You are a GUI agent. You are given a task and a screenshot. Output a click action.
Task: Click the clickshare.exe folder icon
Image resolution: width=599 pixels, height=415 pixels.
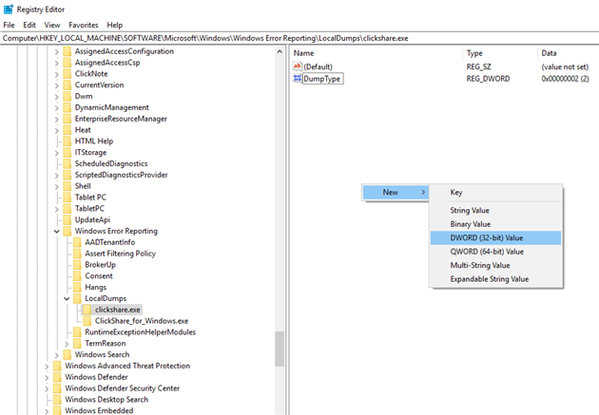point(87,310)
